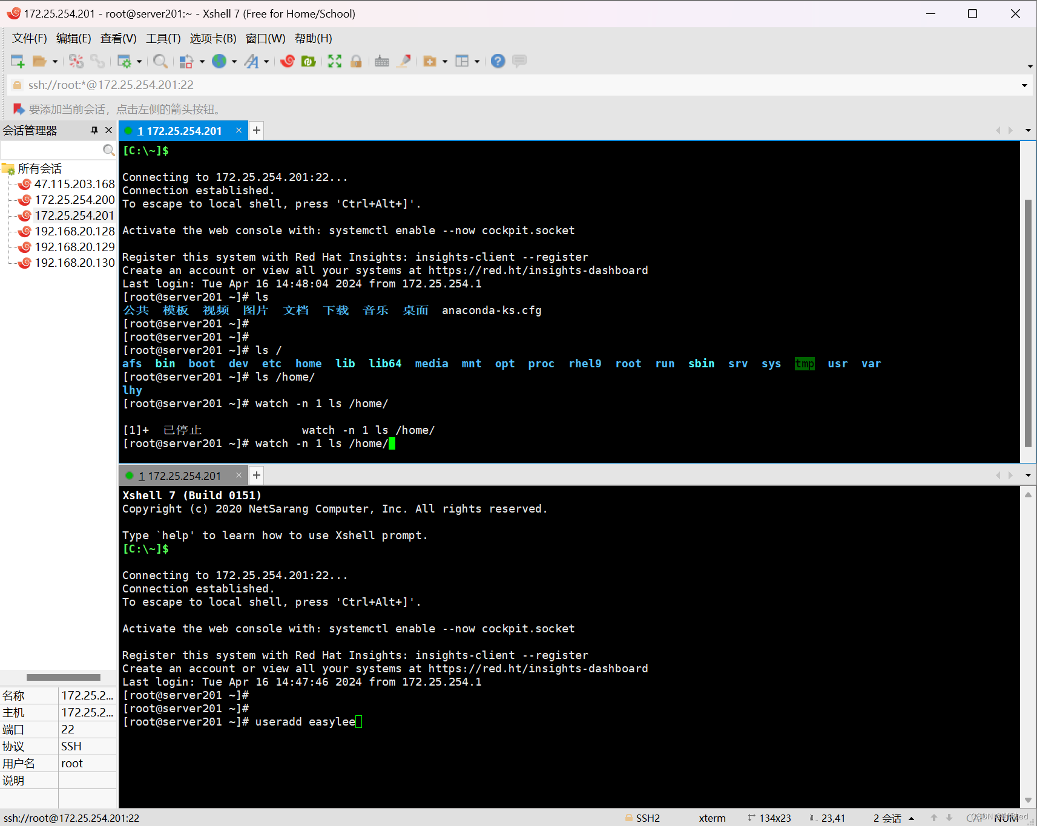Expand the open-session folder dropdown arrow

click(54, 62)
